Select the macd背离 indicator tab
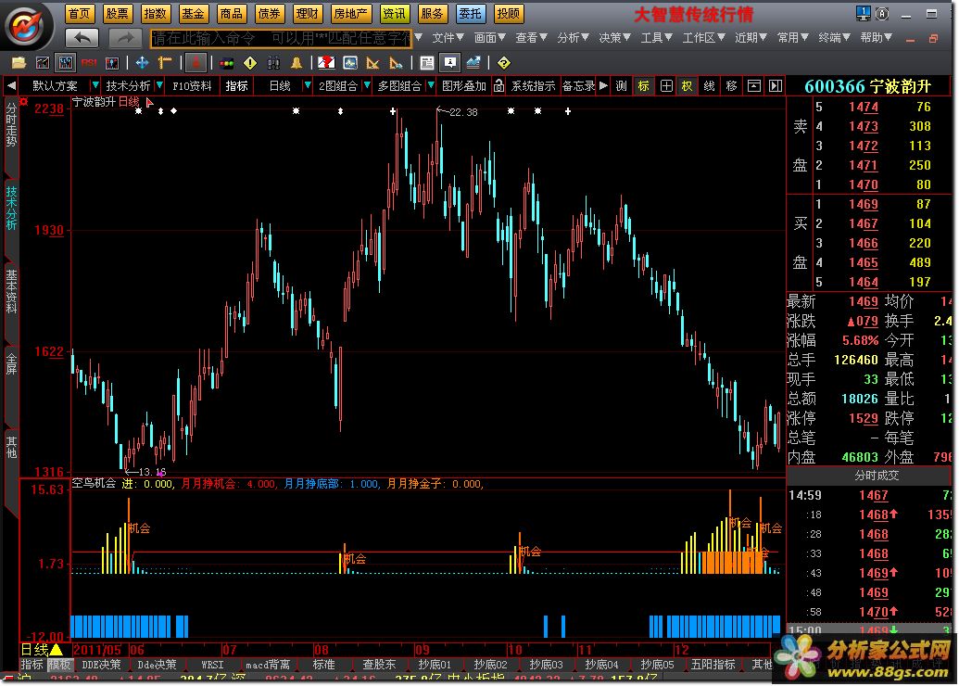The height and width of the screenshot is (686, 959). point(267,665)
